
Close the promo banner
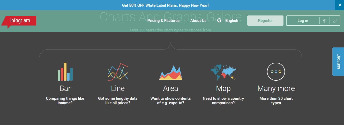(340, 5)
